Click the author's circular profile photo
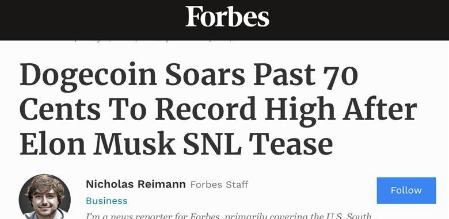 point(45,197)
